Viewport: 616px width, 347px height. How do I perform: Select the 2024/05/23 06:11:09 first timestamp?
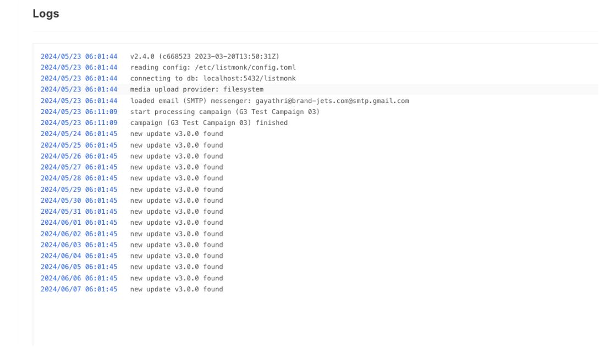79,112
